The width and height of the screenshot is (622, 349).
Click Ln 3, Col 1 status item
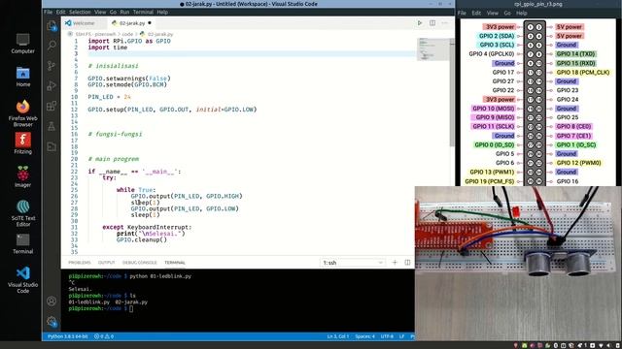337,336
